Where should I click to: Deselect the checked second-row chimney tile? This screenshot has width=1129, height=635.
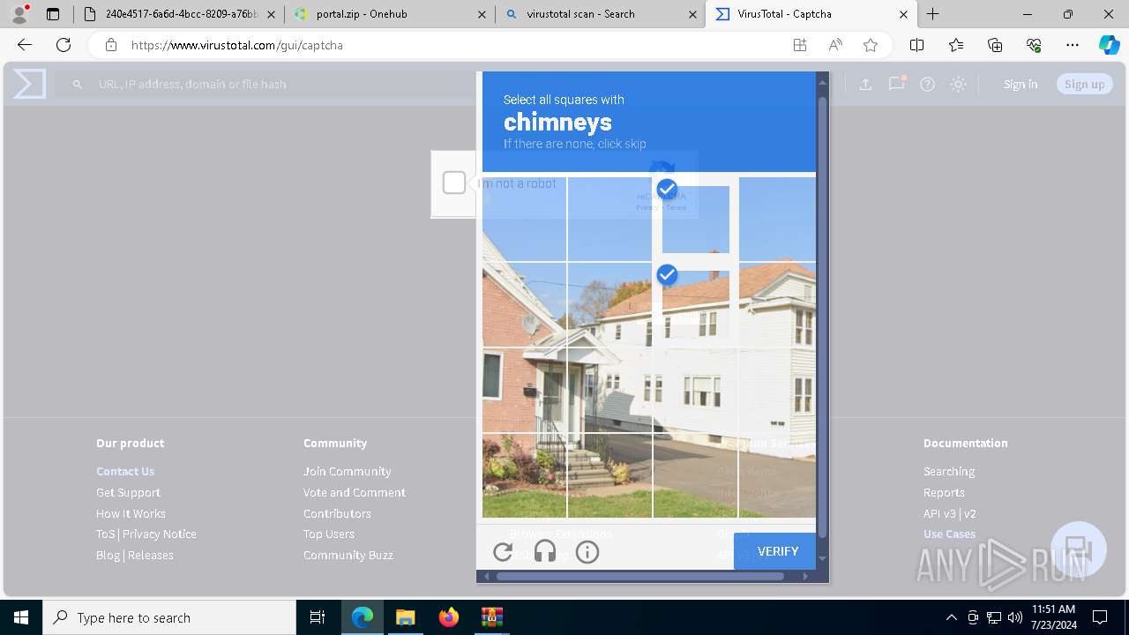pos(696,304)
